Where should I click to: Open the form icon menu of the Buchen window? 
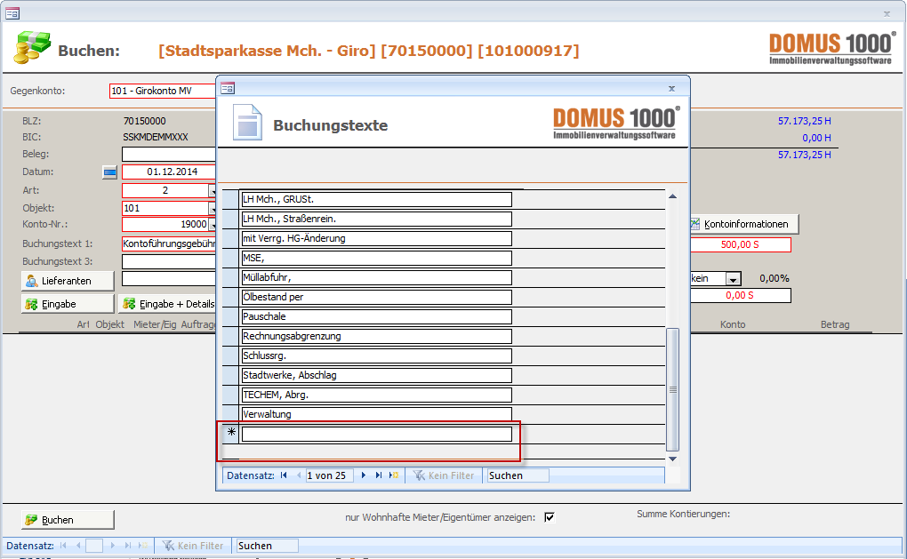(x=12, y=12)
